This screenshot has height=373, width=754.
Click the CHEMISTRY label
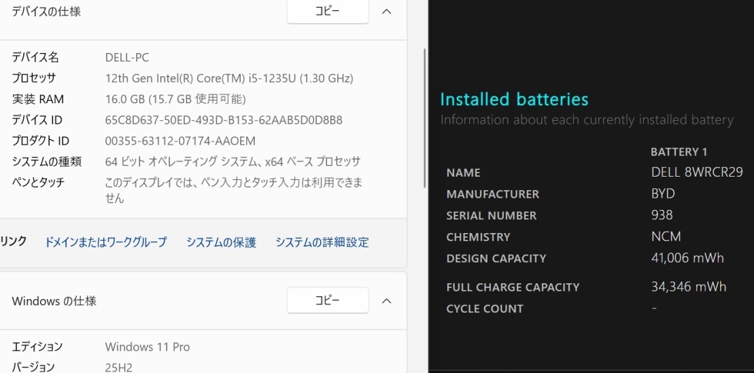pyautogui.click(x=479, y=237)
